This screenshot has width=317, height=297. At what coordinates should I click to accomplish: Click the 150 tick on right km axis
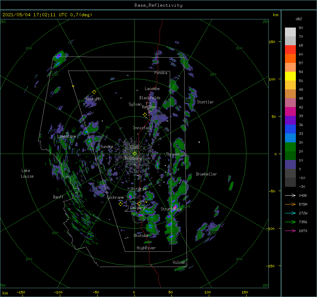pos(272,42)
